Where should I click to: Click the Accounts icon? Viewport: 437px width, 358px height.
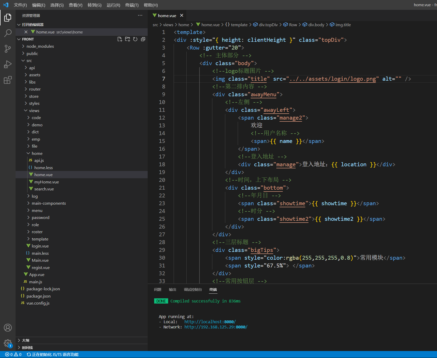pos(8,328)
